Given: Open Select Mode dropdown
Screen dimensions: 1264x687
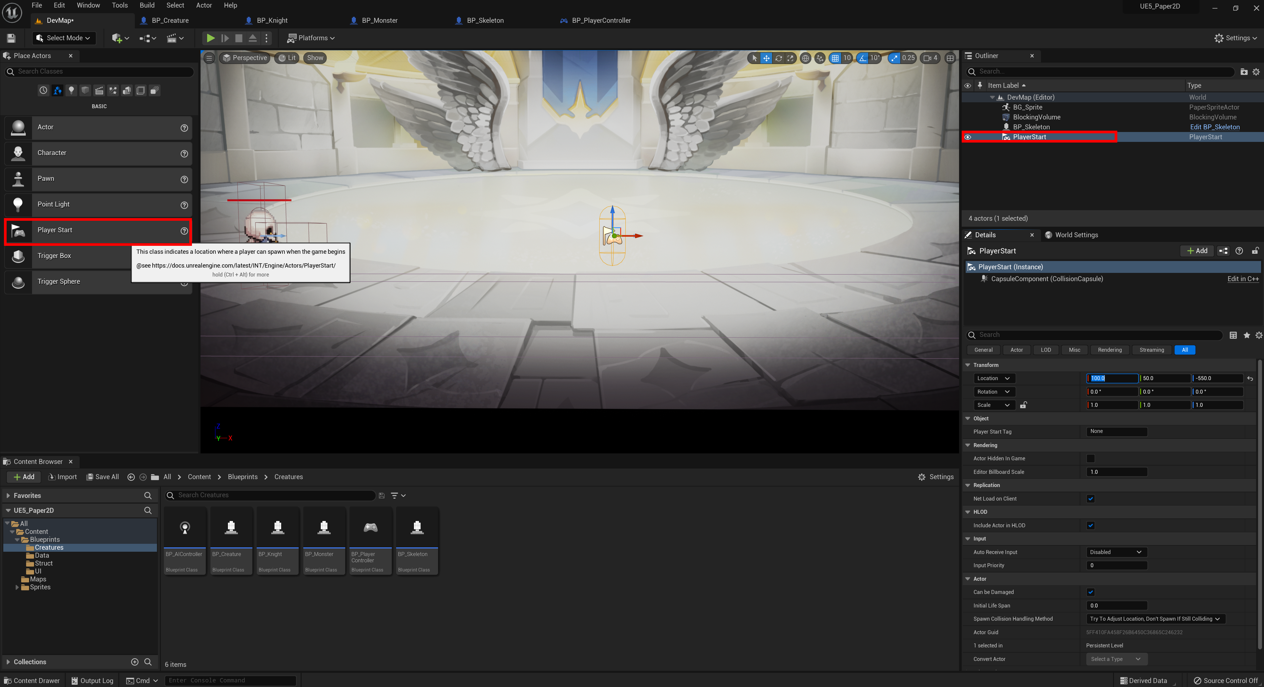Looking at the screenshot, I should click(x=64, y=38).
